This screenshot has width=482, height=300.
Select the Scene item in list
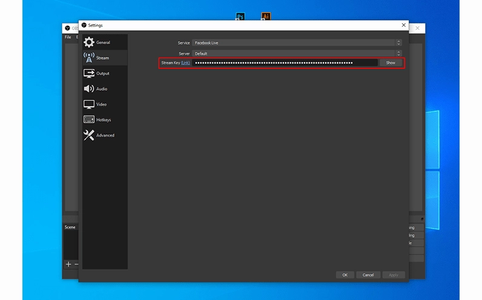(x=70, y=227)
